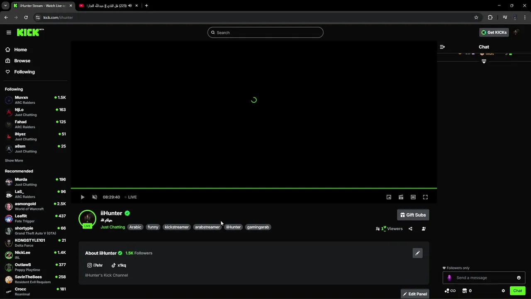Open a new browser tab

click(x=146, y=6)
